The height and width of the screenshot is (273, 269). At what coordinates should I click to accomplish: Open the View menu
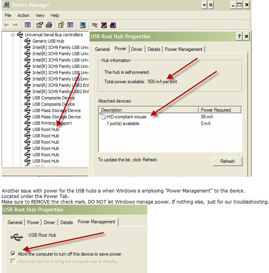(x=40, y=15)
